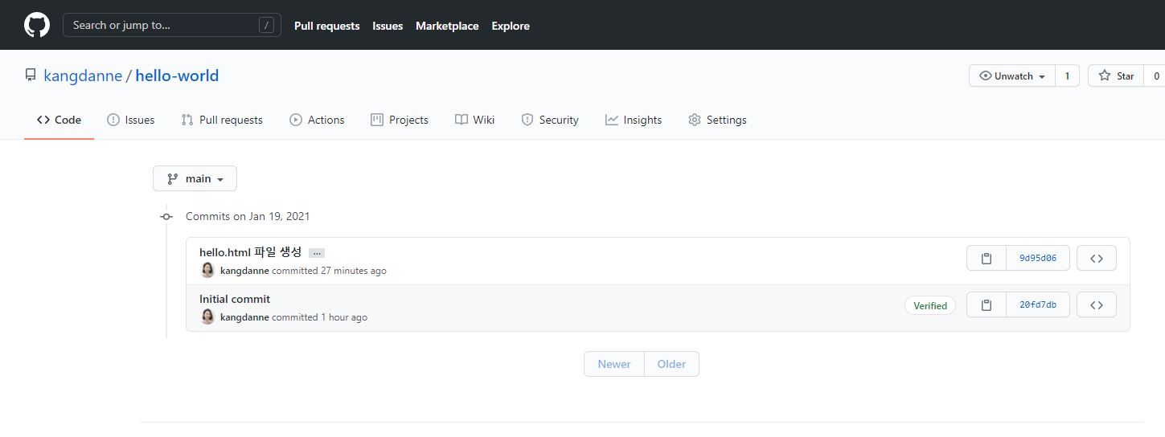This screenshot has width=1165, height=437.
Task: Open commit hash 20fd7db
Action: [1038, 304]
